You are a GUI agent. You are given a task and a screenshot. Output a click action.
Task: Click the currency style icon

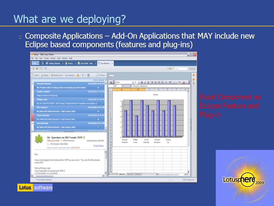point(166,82)
